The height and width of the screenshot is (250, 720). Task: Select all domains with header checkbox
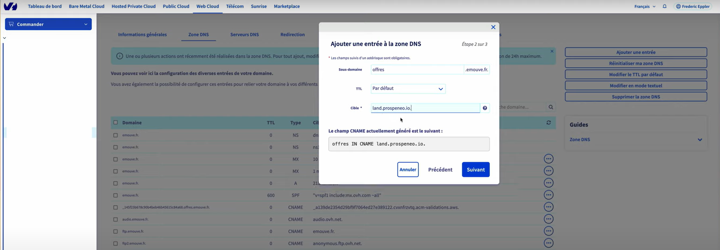(116, 122)
